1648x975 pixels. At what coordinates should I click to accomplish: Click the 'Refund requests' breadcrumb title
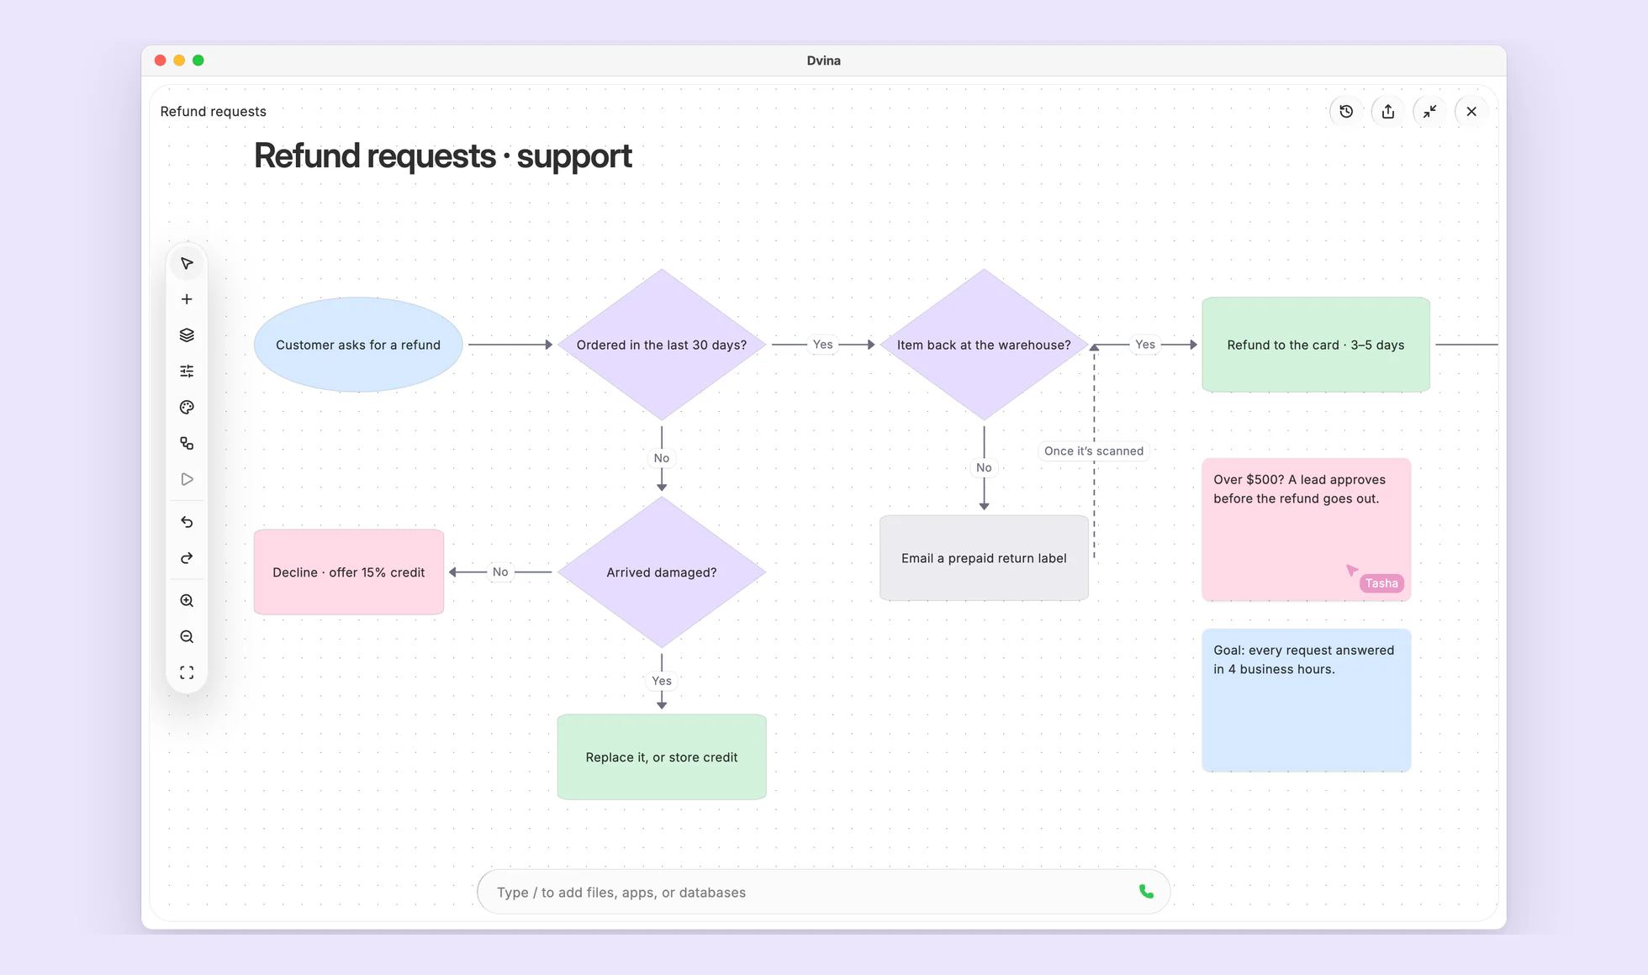[213, 111]
